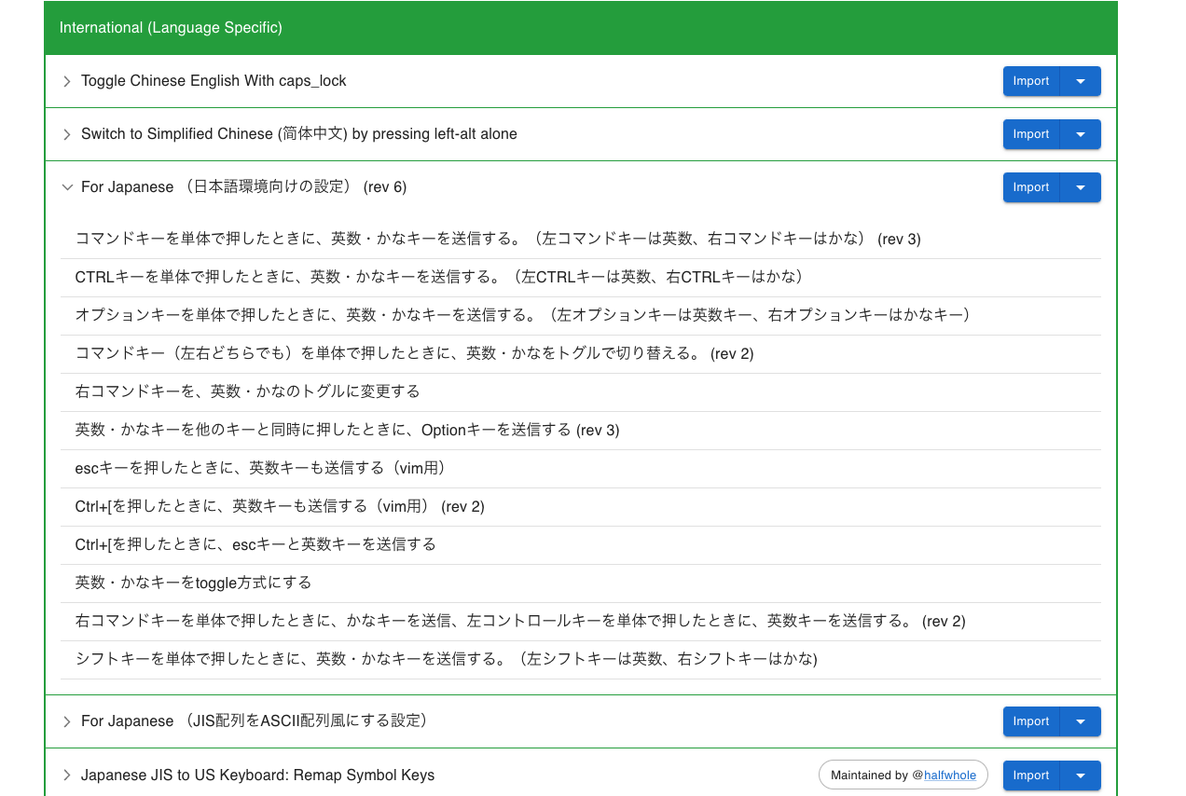The width and height of the screenshot is (1186, 796).
Task: Select escキーを押したときに vim用 row
Action: 581,469
